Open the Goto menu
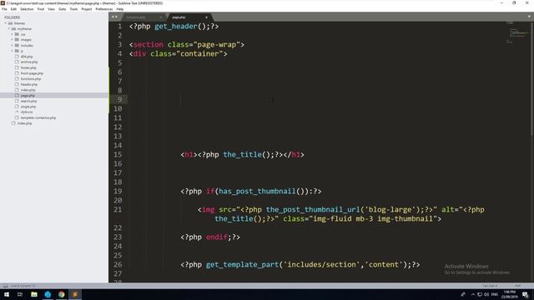 (62, 9)
